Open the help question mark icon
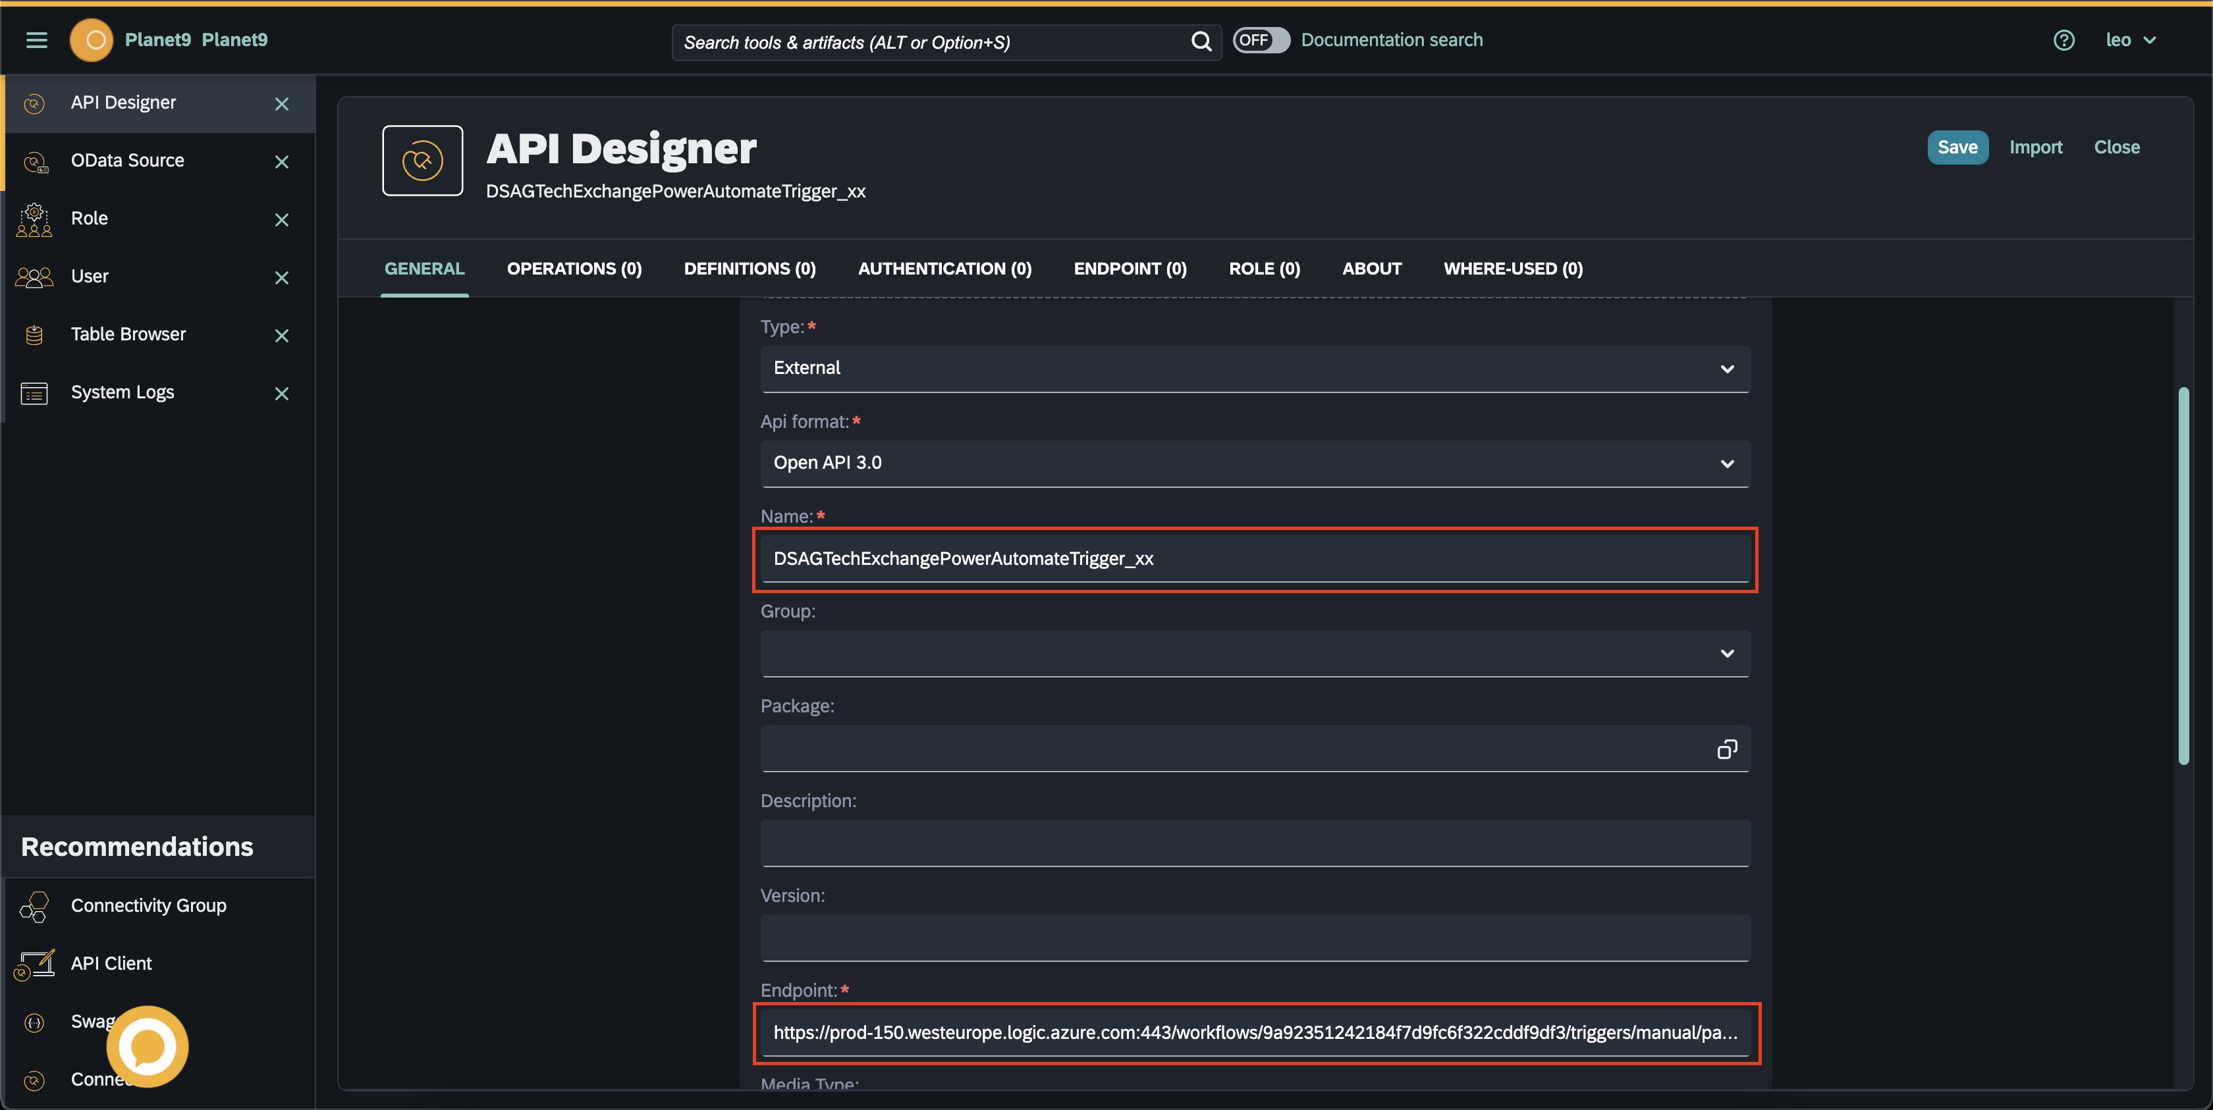The width and height of the screenshot is (2213, 1110). (x=2063, y=40)
